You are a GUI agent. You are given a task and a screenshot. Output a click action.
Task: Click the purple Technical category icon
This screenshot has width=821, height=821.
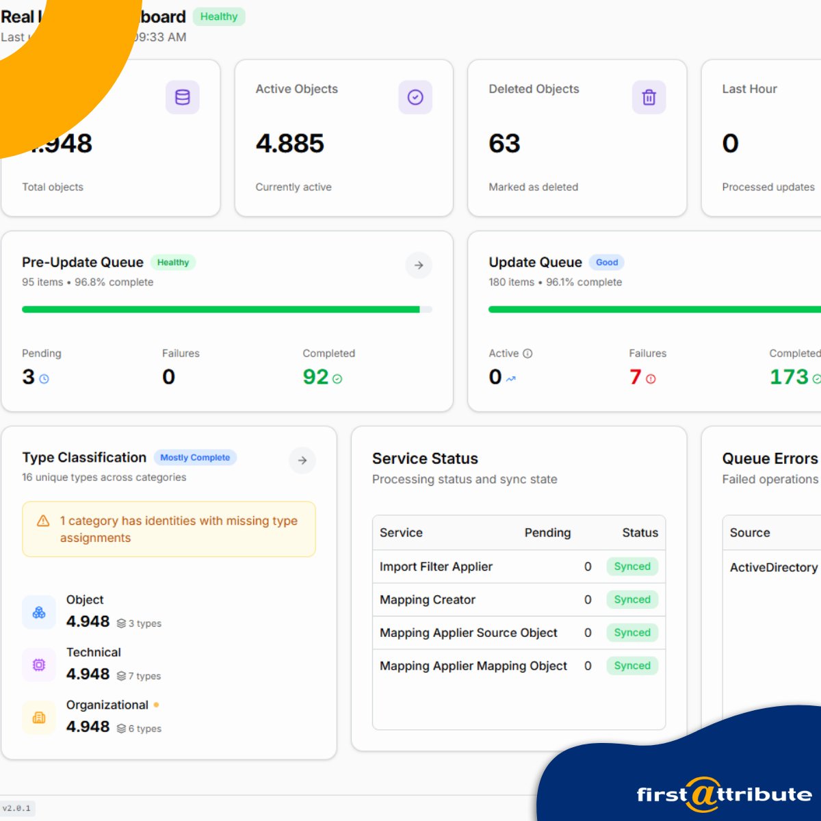coord(39,665)
